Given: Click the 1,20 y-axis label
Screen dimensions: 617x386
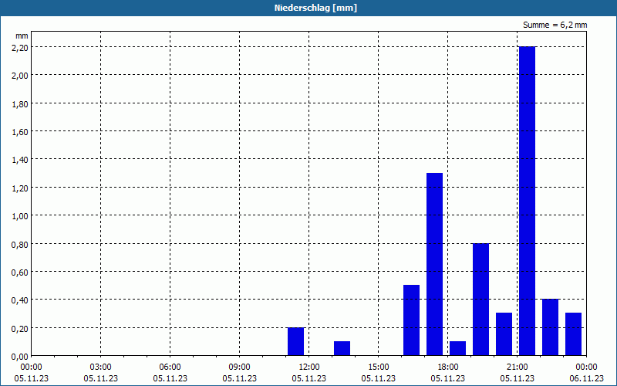Looking at the screenshot, I should 20,188.
